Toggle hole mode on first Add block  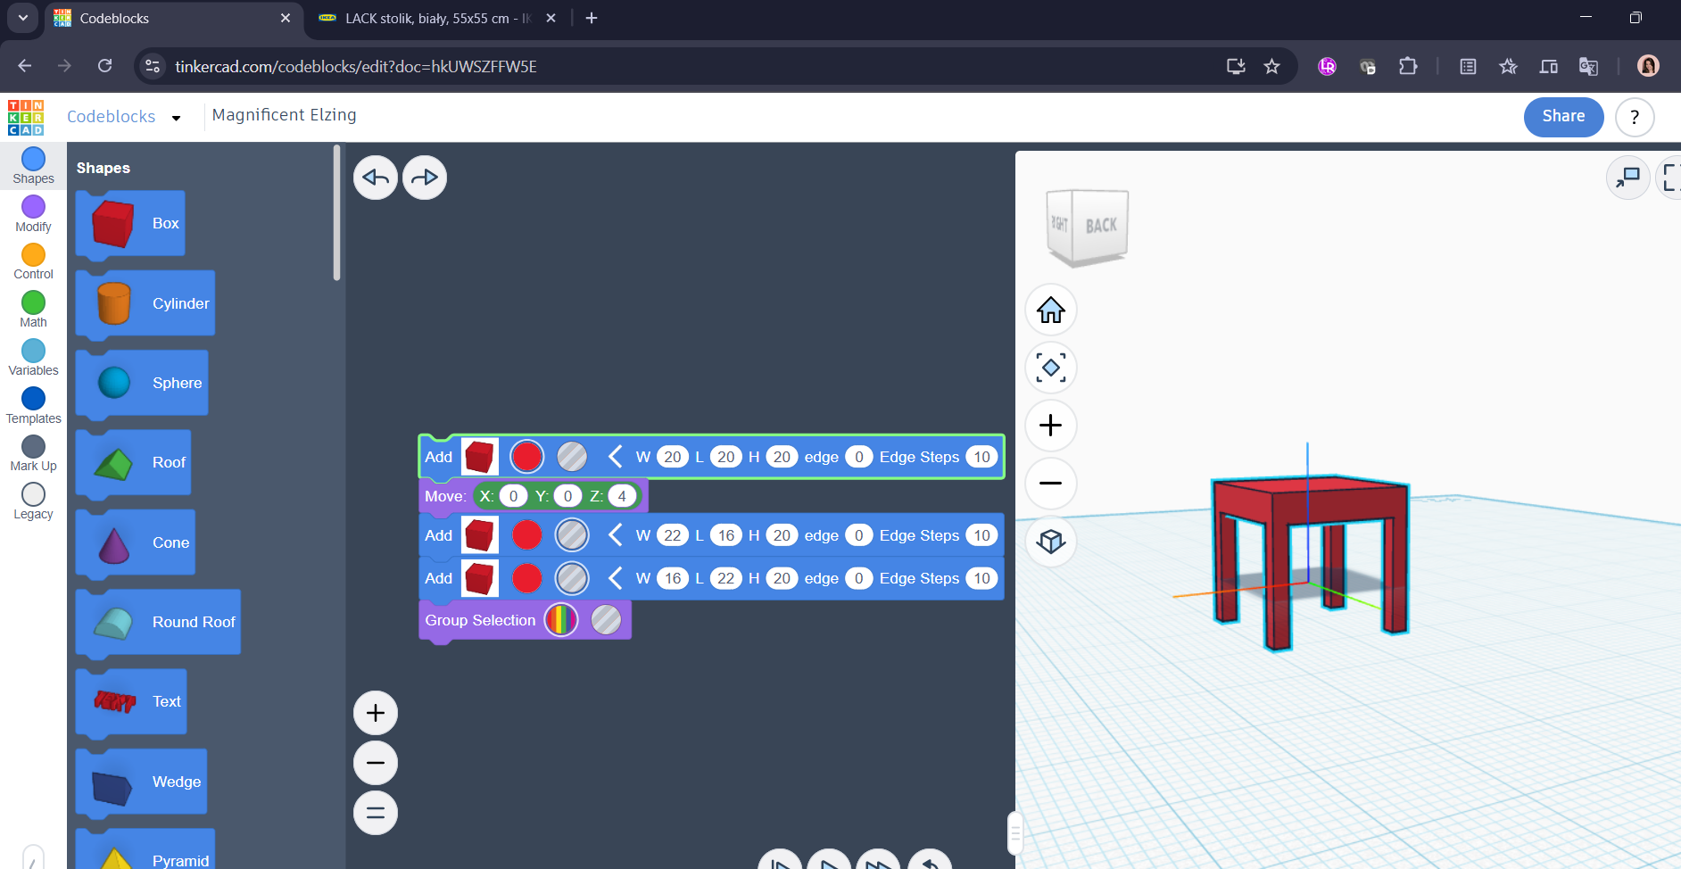[x=572, y=457]
